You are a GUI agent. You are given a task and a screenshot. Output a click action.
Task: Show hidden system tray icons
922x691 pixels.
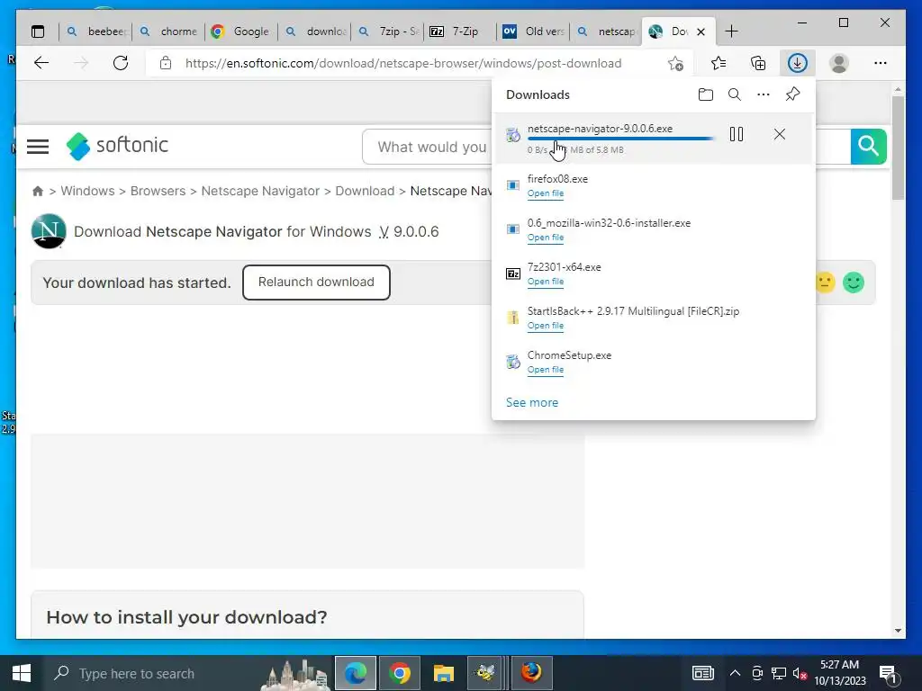pos(735,673)
